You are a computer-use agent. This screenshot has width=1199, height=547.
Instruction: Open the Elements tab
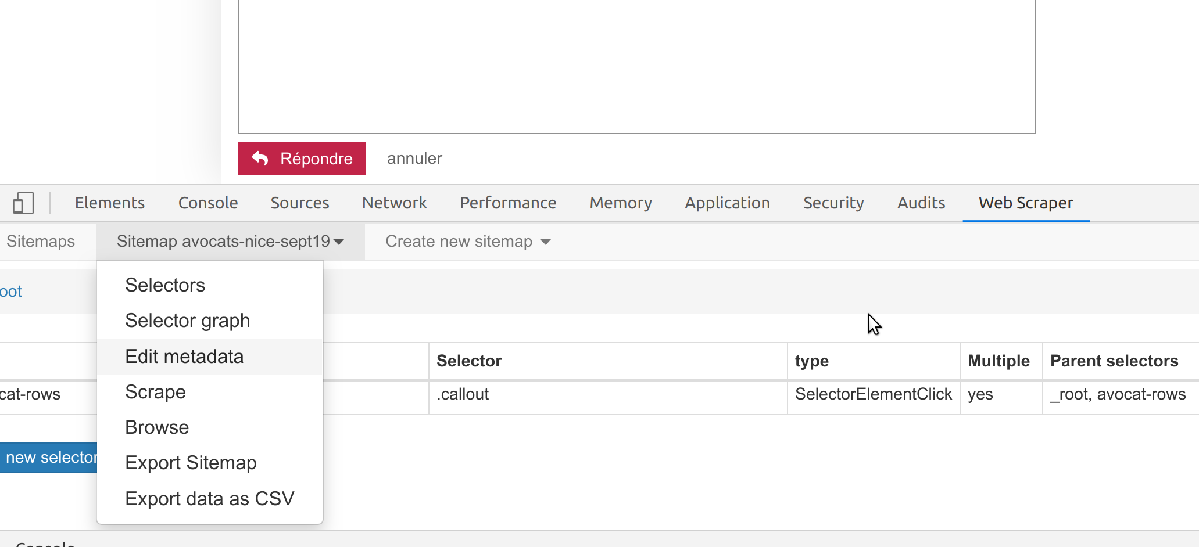[x=110, y=203]
